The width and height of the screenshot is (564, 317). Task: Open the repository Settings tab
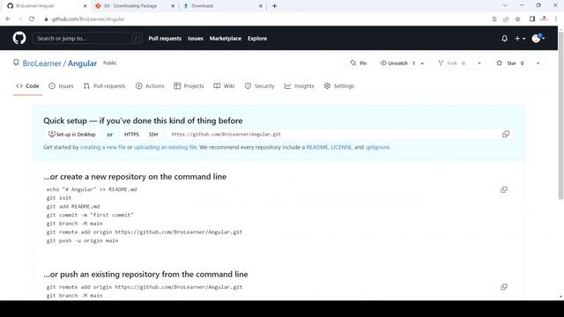pyautogui.click(x=339, y=86)
